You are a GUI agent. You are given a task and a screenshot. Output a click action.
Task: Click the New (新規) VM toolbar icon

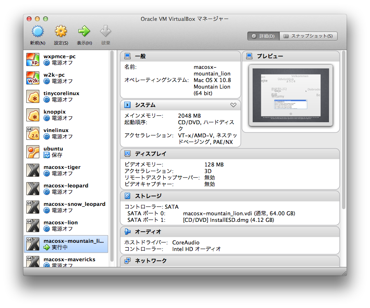(37, 32)
